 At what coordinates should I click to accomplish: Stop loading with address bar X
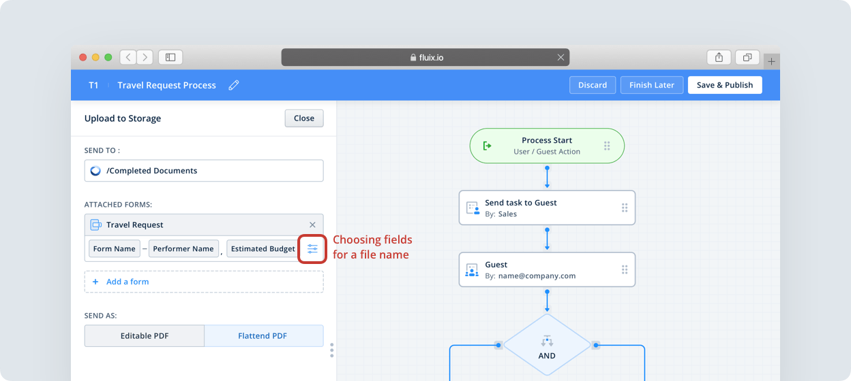click(x=561, y=57)
